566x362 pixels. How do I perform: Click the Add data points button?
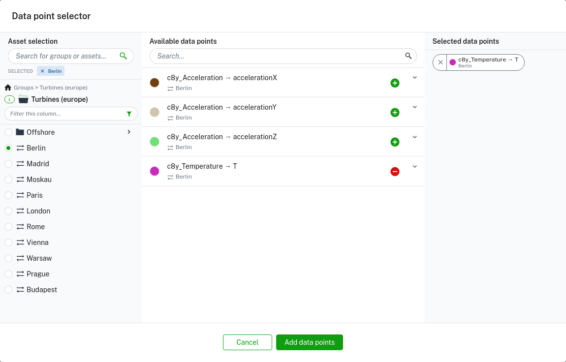click(x=309, y=342)
